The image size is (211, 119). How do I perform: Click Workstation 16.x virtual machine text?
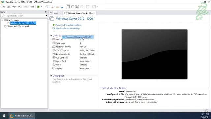(139, 100)
